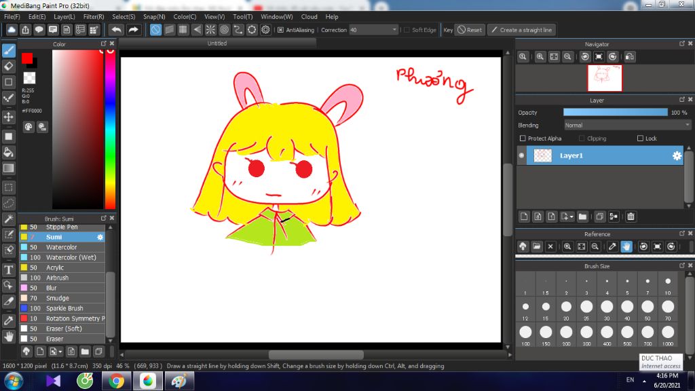Screen dimensions: 695x391
Task: Select the Eraser tool in left toolbar
Action: coord(8,66)
